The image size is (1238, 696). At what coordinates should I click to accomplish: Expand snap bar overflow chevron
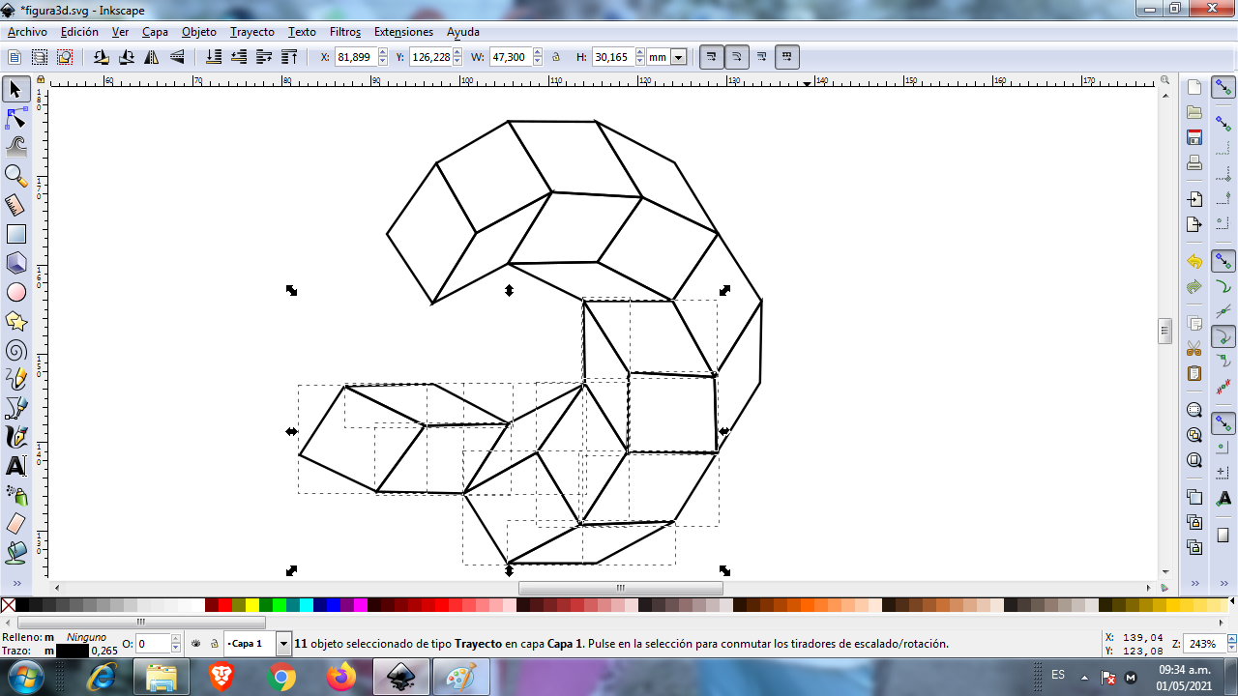tap(1223, 584)
